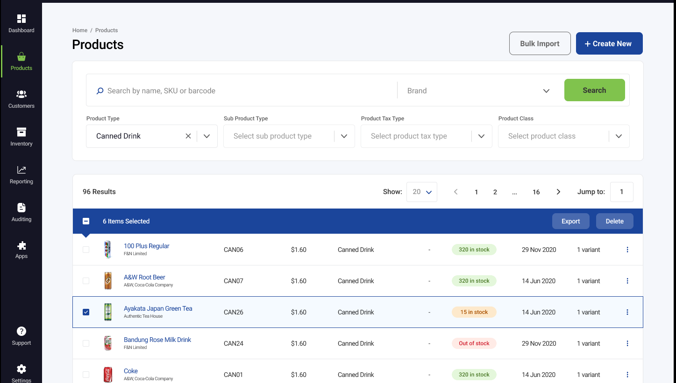Open Reporting chart icon
676x383 pixels.
(21, 170)
